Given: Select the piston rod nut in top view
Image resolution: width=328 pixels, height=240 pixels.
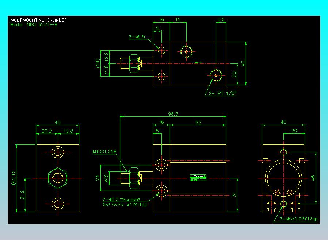Looking at the screenshot, I should click(134, 63).
